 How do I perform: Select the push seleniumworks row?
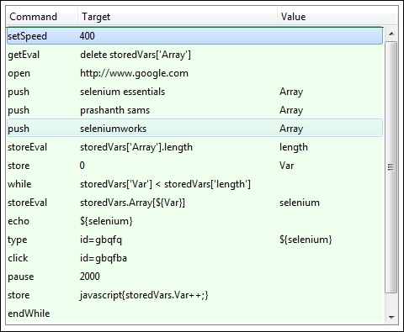tap(195, 129)
